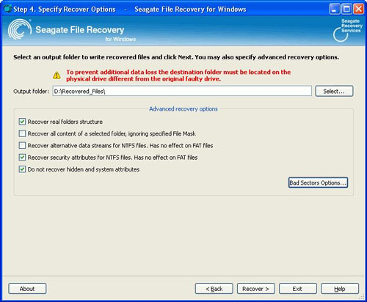Open the Select... folder browser
The width and height of the screenshot is (367, 302).
coord(334,91)
